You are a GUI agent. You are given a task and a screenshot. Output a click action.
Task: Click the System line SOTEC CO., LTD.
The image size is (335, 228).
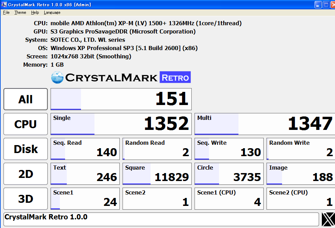(88, 40)
